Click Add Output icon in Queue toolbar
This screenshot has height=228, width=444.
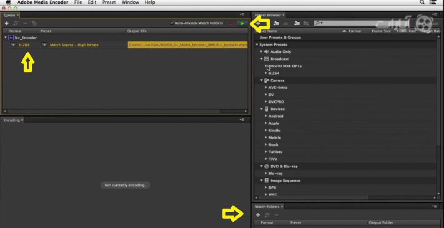coord(16,24)
